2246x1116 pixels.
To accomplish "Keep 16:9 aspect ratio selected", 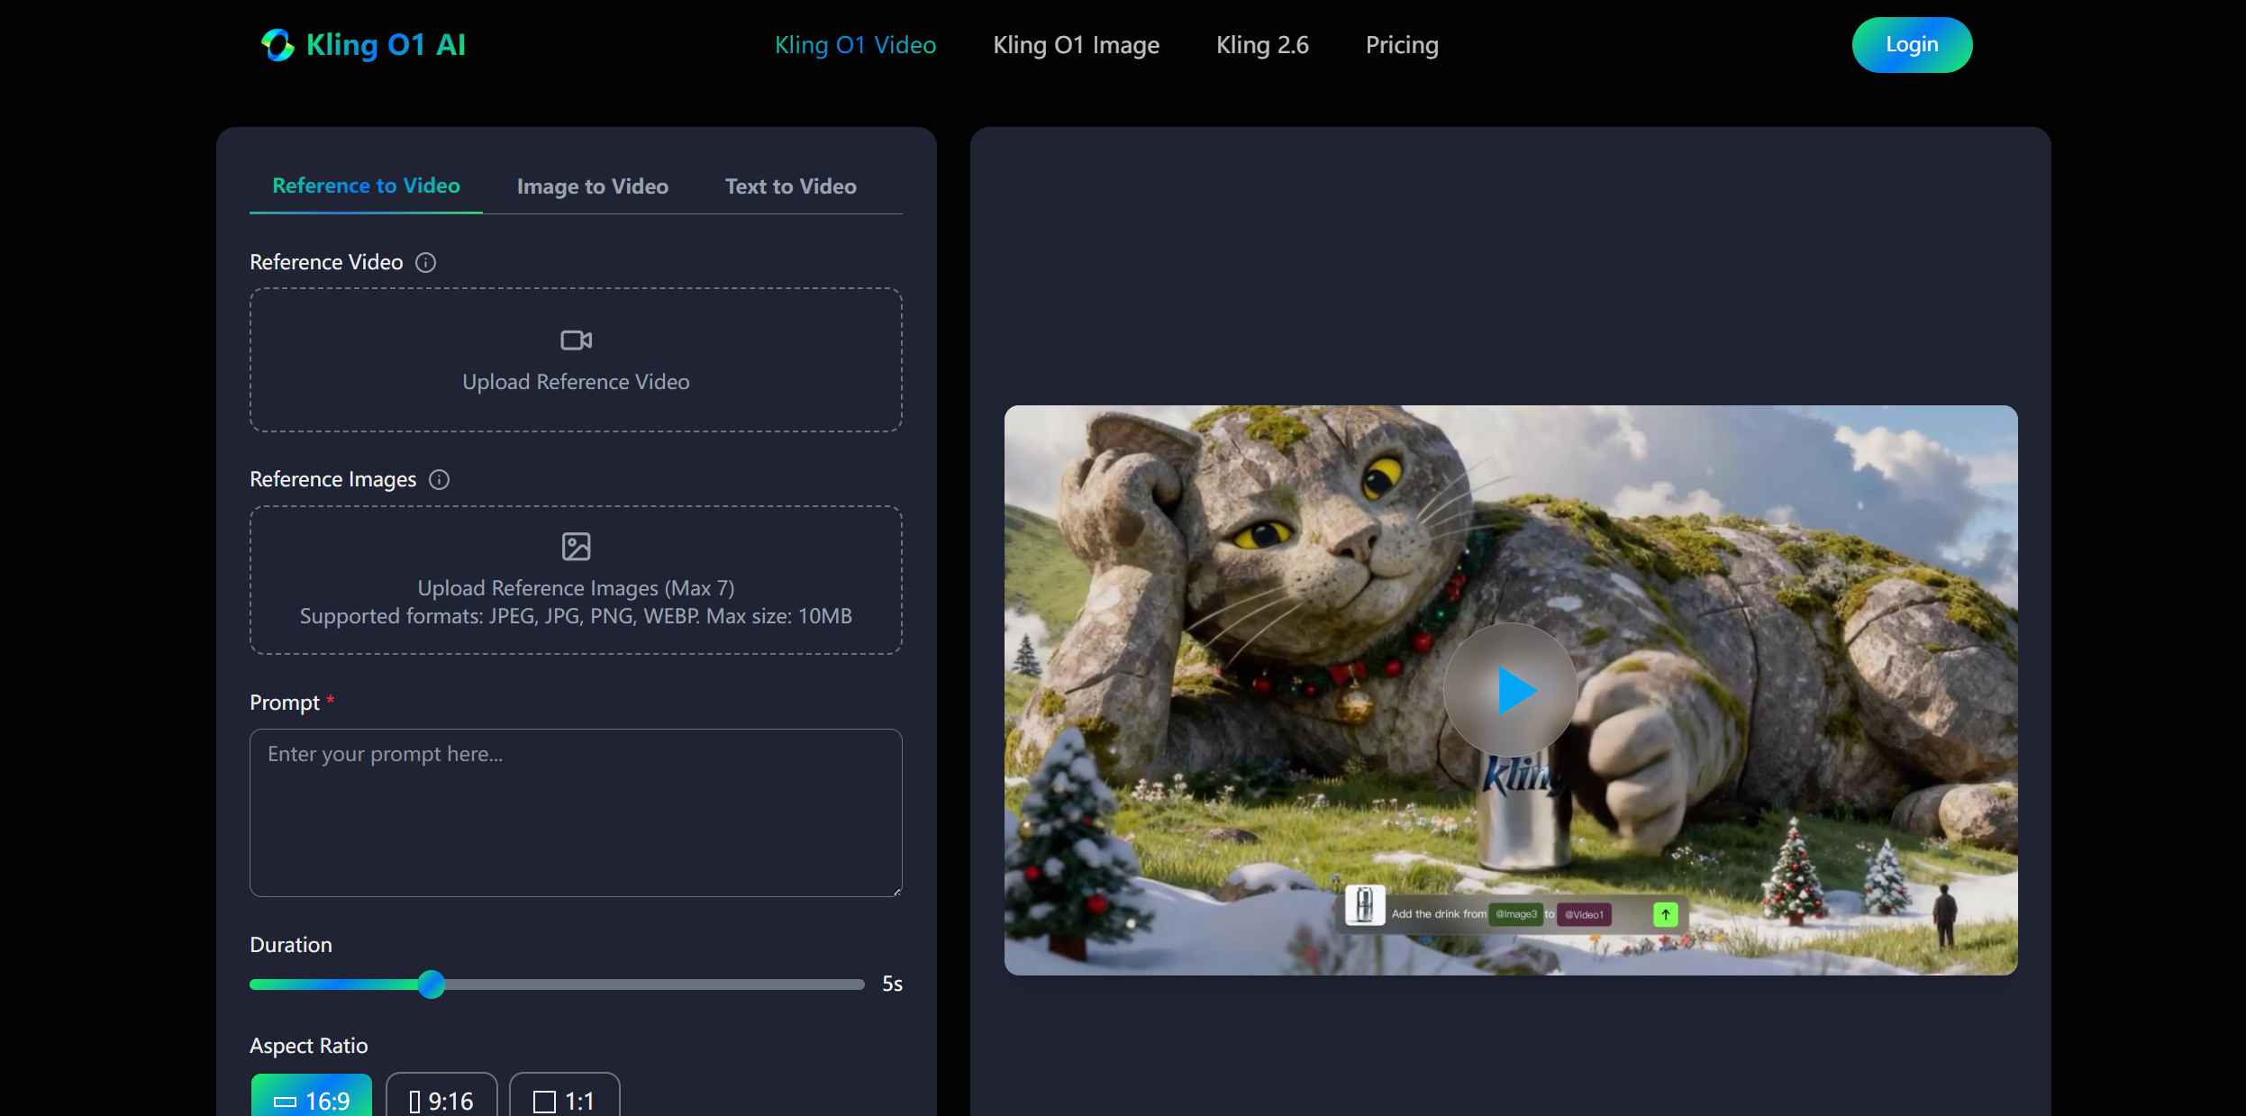I will point(311,1100).
